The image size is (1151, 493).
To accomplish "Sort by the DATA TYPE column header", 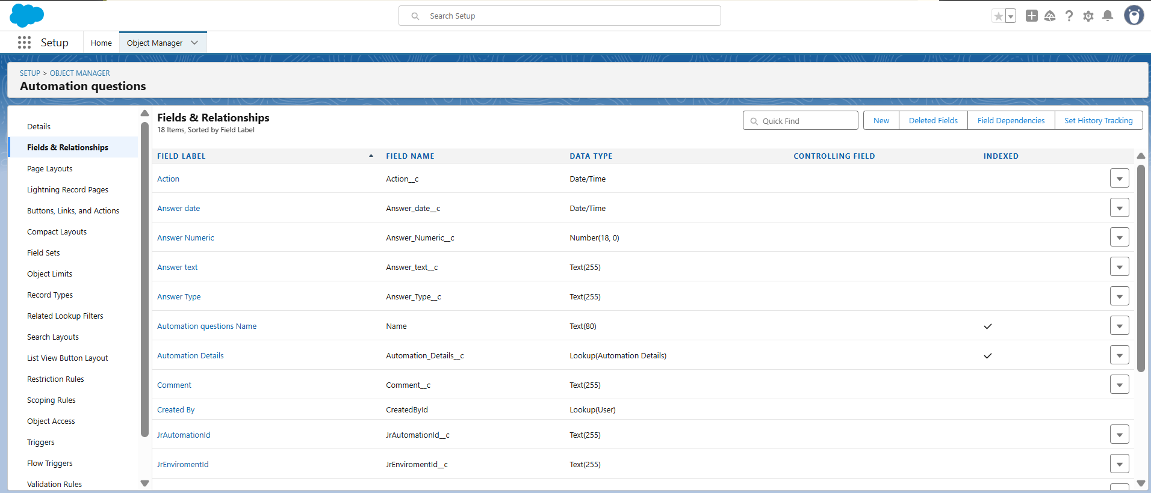I will tap(591, 156).
